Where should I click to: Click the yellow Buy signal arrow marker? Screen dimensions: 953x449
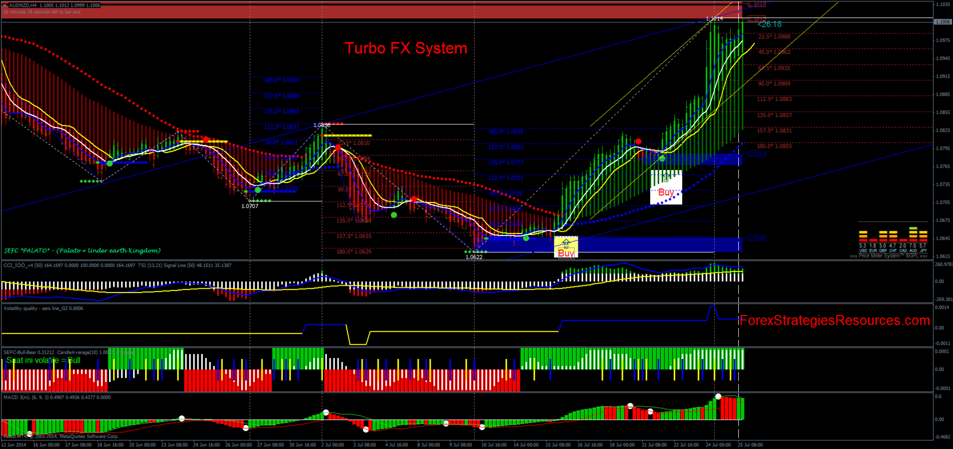coord(566,243)
